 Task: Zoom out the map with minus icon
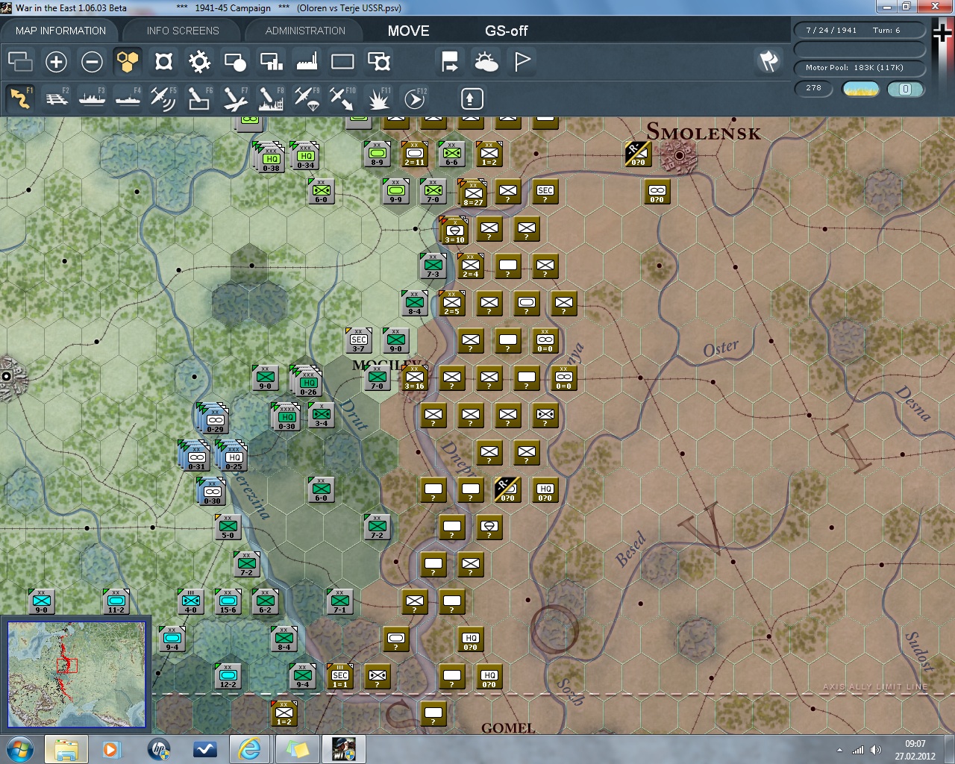pyautogui.click(x=92, y=61)
